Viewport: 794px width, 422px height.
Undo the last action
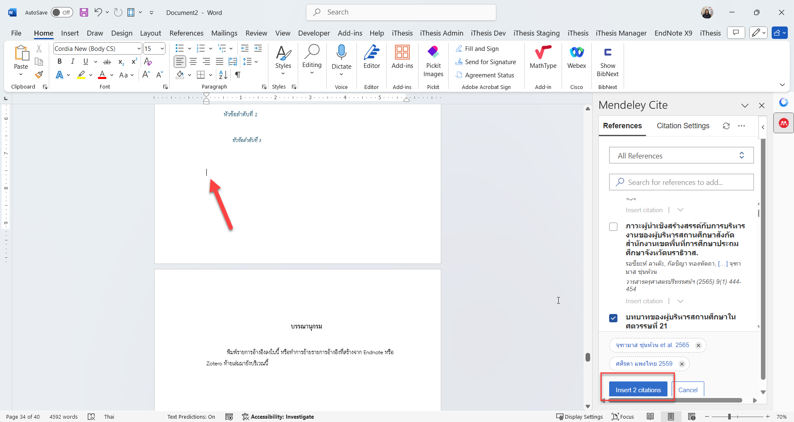(98, 12)
